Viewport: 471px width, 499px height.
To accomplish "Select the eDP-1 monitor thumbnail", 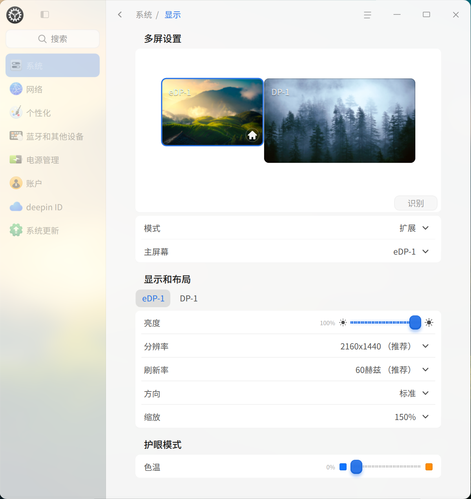I will point(212,112).
